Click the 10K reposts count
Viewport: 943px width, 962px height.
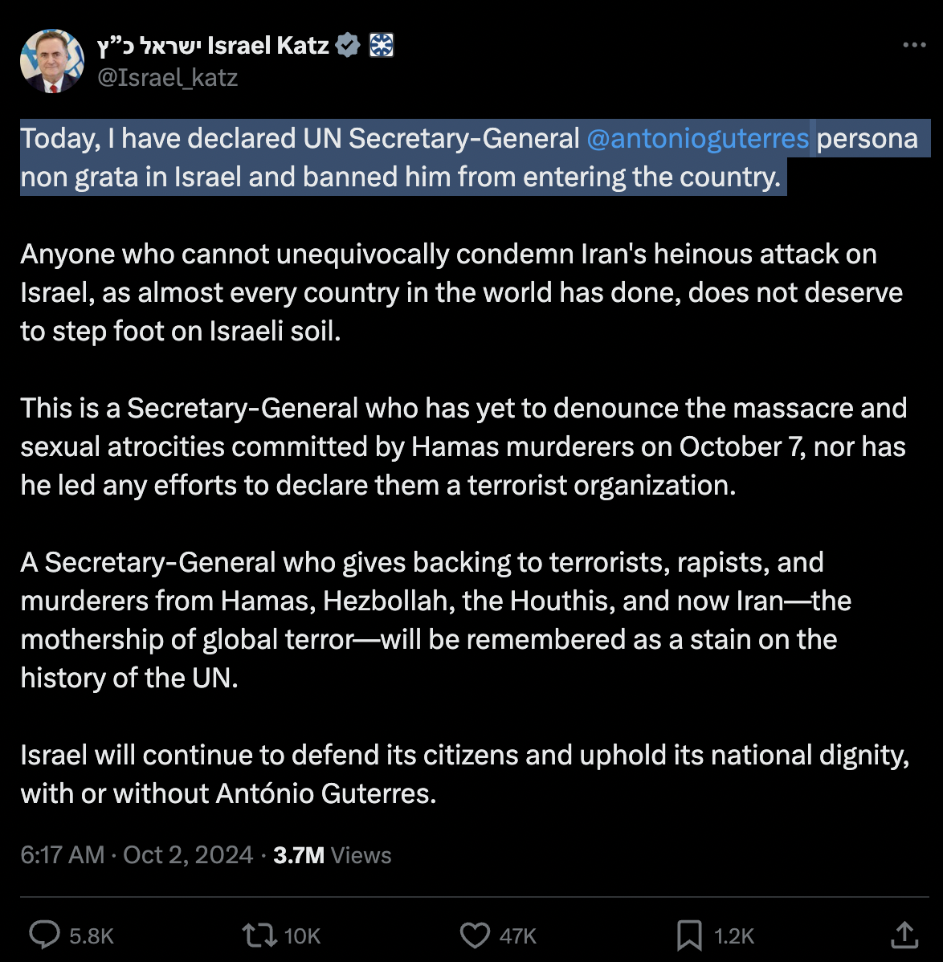[303, 936]
